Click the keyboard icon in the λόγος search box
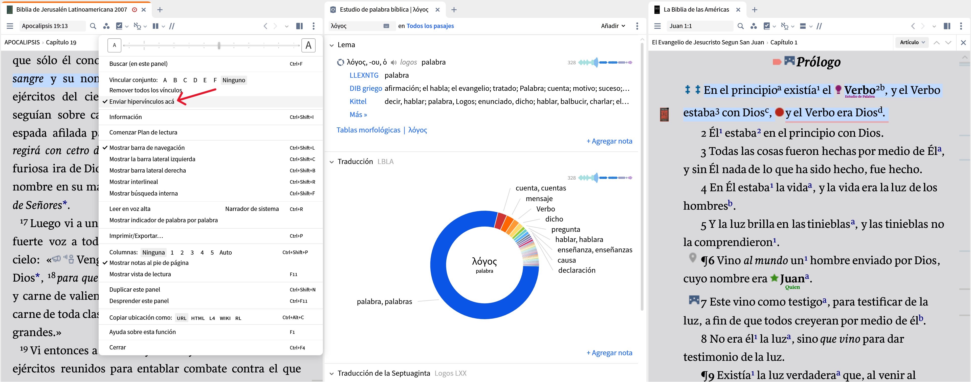This screenshot has width=971, height=382. pyautogui.click(x=386, y=26)
